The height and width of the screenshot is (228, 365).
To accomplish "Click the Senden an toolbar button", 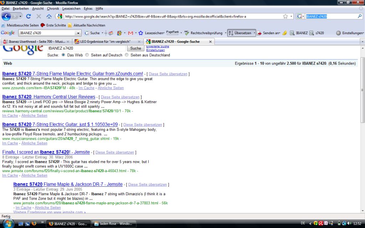I will (x=268, y=33).
